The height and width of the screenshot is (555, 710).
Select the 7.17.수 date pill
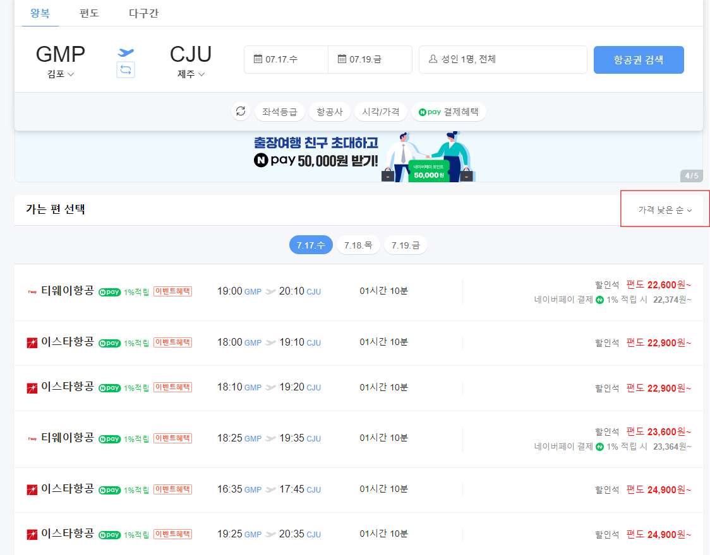coord(311,245)
